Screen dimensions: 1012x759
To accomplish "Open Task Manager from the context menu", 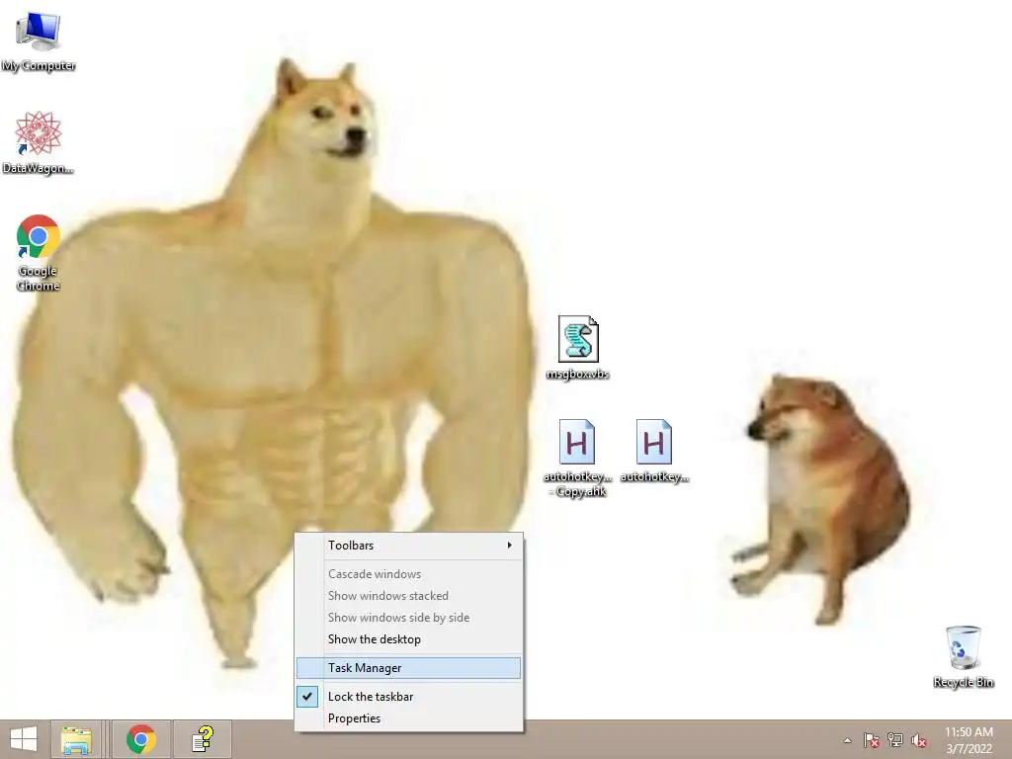I will pyautogui.click(x=408, y=668).
